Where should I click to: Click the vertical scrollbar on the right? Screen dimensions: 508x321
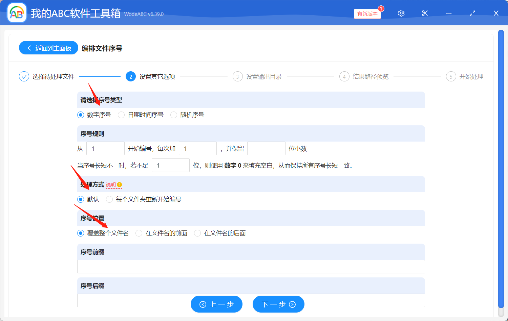(x=501, y=169)
